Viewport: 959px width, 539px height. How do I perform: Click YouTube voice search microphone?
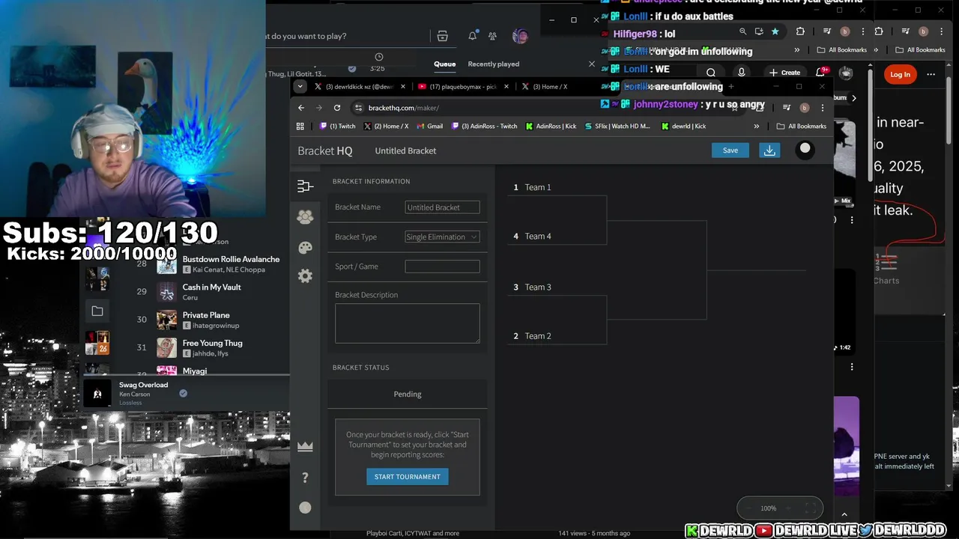point(741,73)
